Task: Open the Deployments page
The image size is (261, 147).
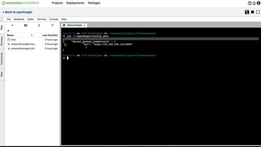Action: coord(75,3)
